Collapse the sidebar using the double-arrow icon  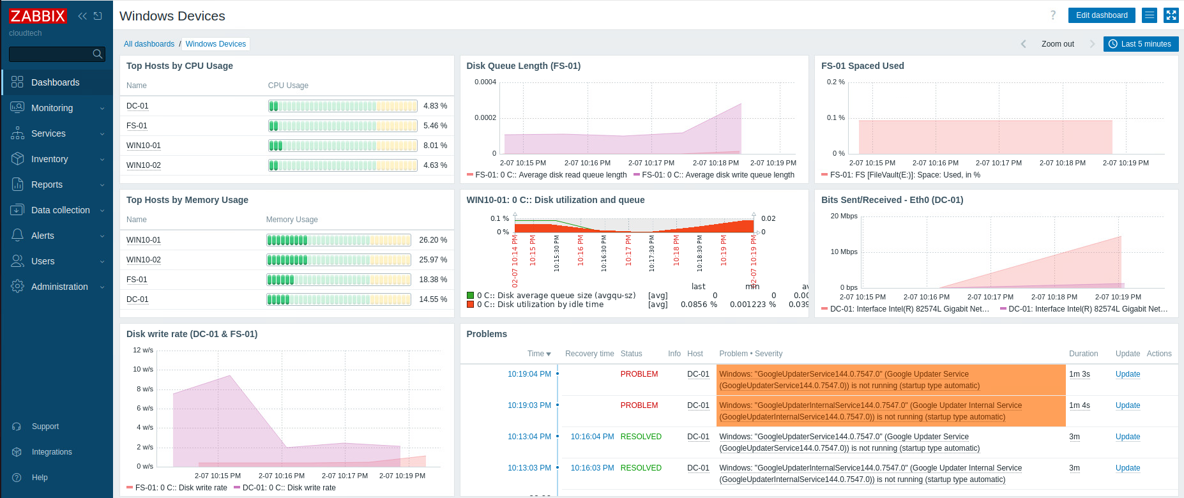pos(82,16)
